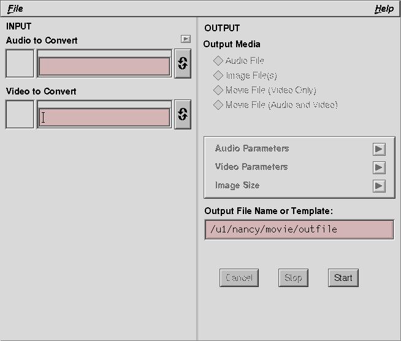The height and width of the screenshot is (341, 401).
Task: Open the File menu
Action: pyautogui.click(x=15, y=9)
